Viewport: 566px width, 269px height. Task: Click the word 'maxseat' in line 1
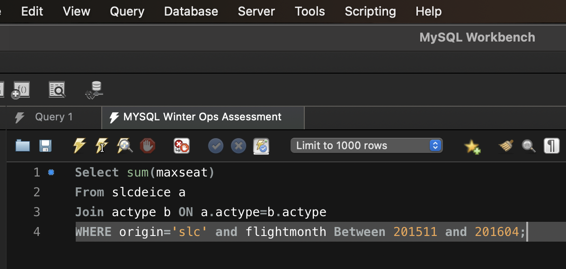(182, 173)
